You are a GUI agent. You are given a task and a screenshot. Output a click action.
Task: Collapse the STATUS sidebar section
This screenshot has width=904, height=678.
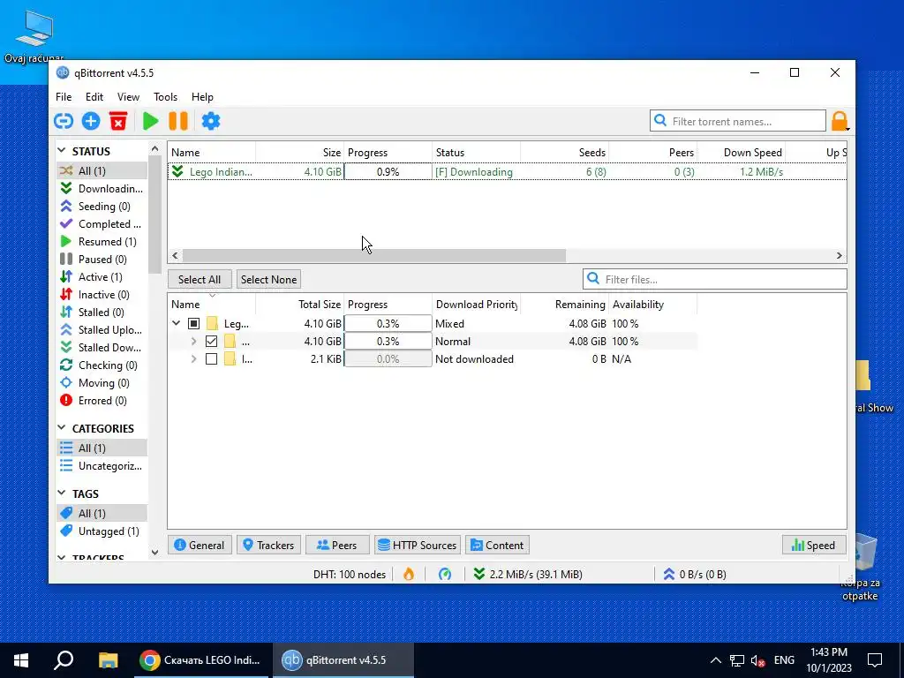62,150
